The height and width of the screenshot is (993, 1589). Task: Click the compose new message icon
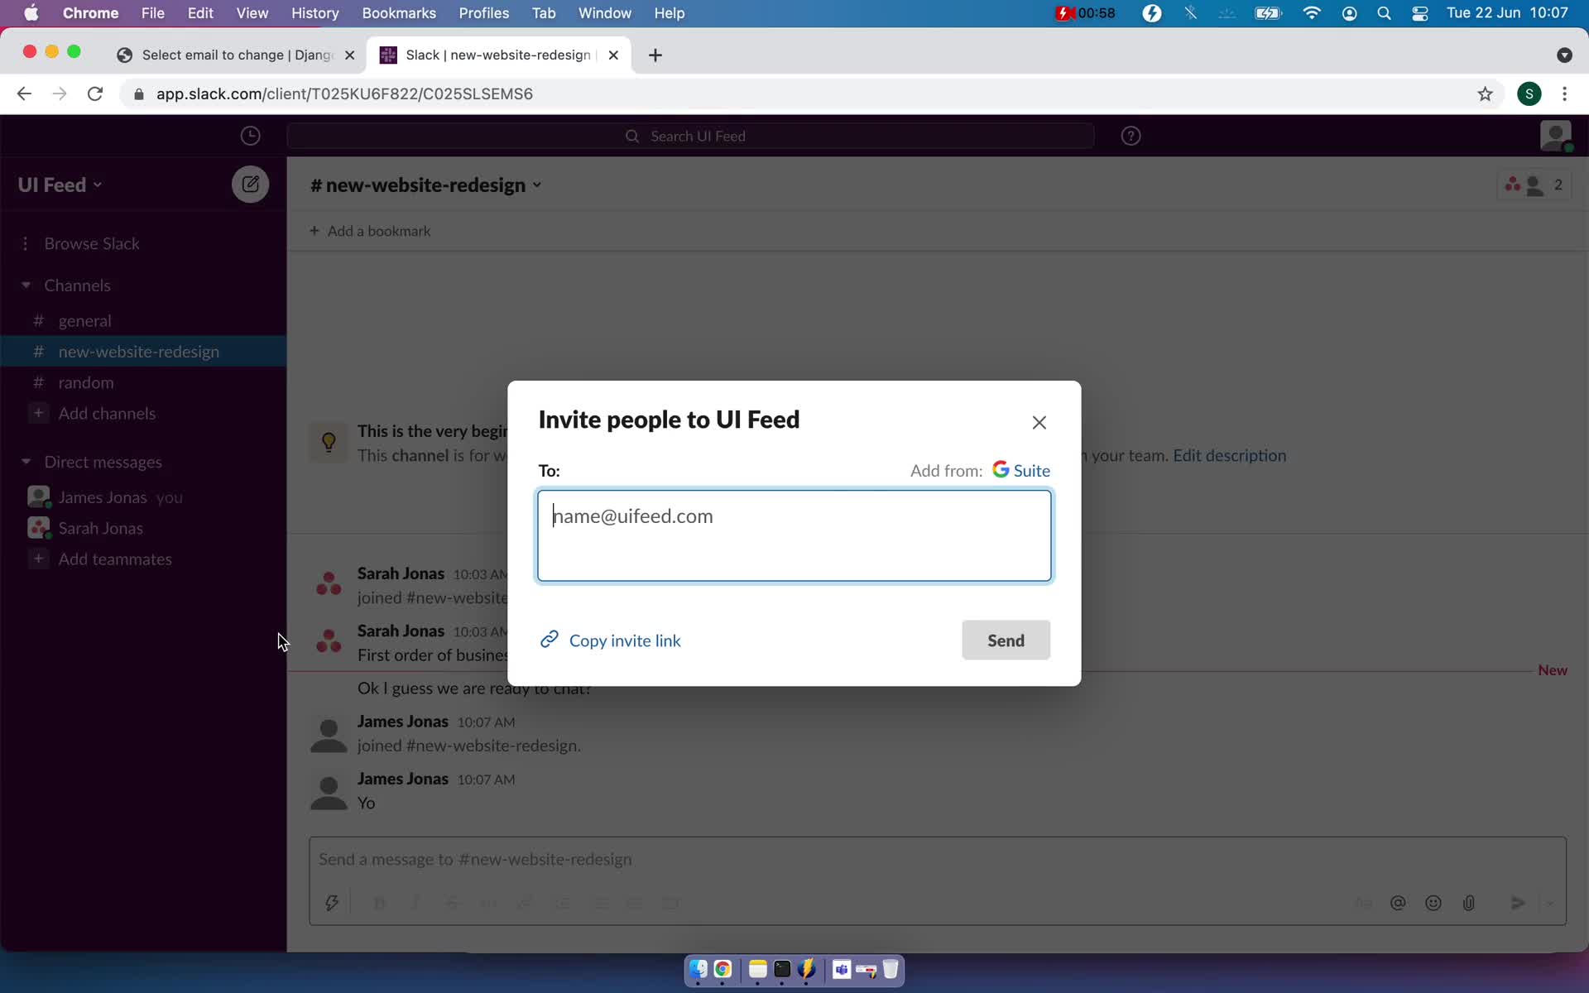(x=249, y=185)
